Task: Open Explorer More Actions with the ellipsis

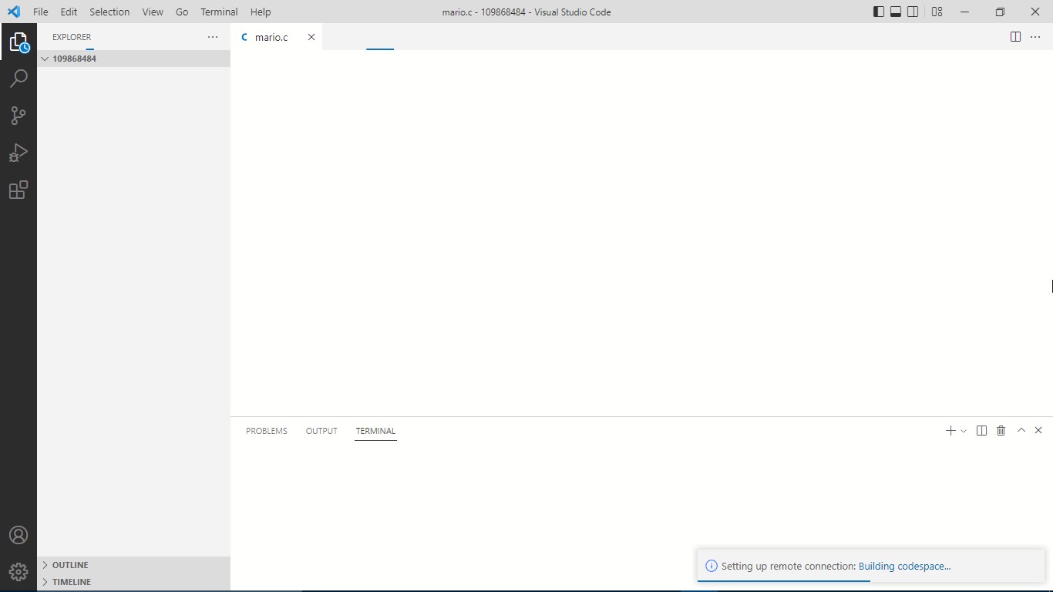Action: coord(212,37)
